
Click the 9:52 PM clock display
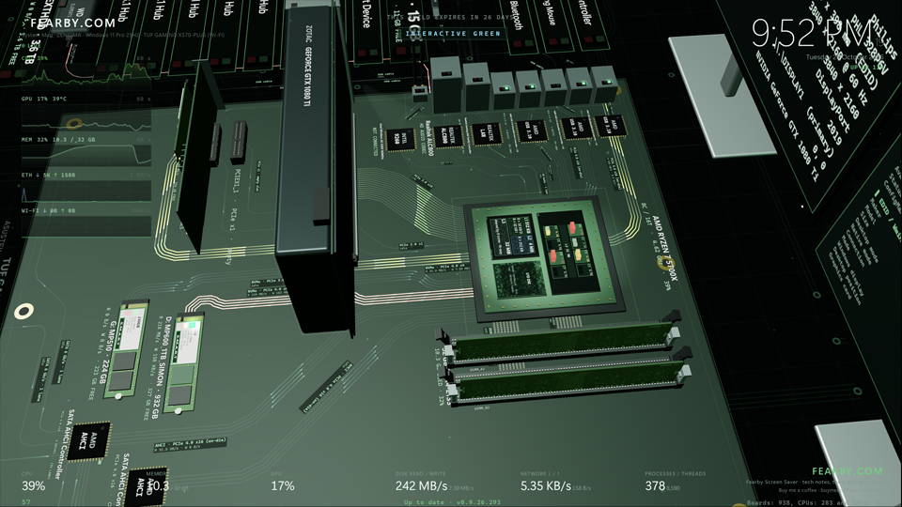[x=812, y=34]
